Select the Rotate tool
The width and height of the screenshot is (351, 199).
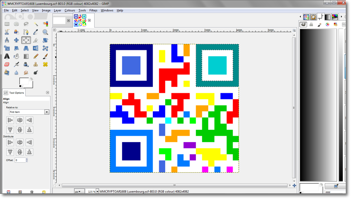45,40
